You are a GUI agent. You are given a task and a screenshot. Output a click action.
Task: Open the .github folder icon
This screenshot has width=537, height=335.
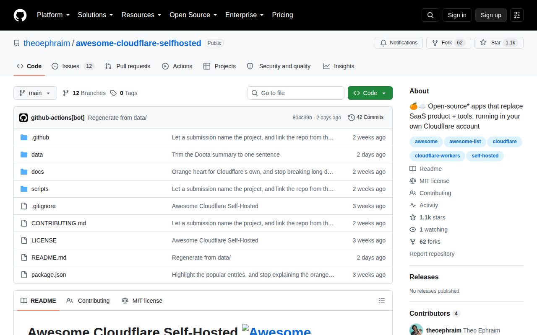(24, 137)
